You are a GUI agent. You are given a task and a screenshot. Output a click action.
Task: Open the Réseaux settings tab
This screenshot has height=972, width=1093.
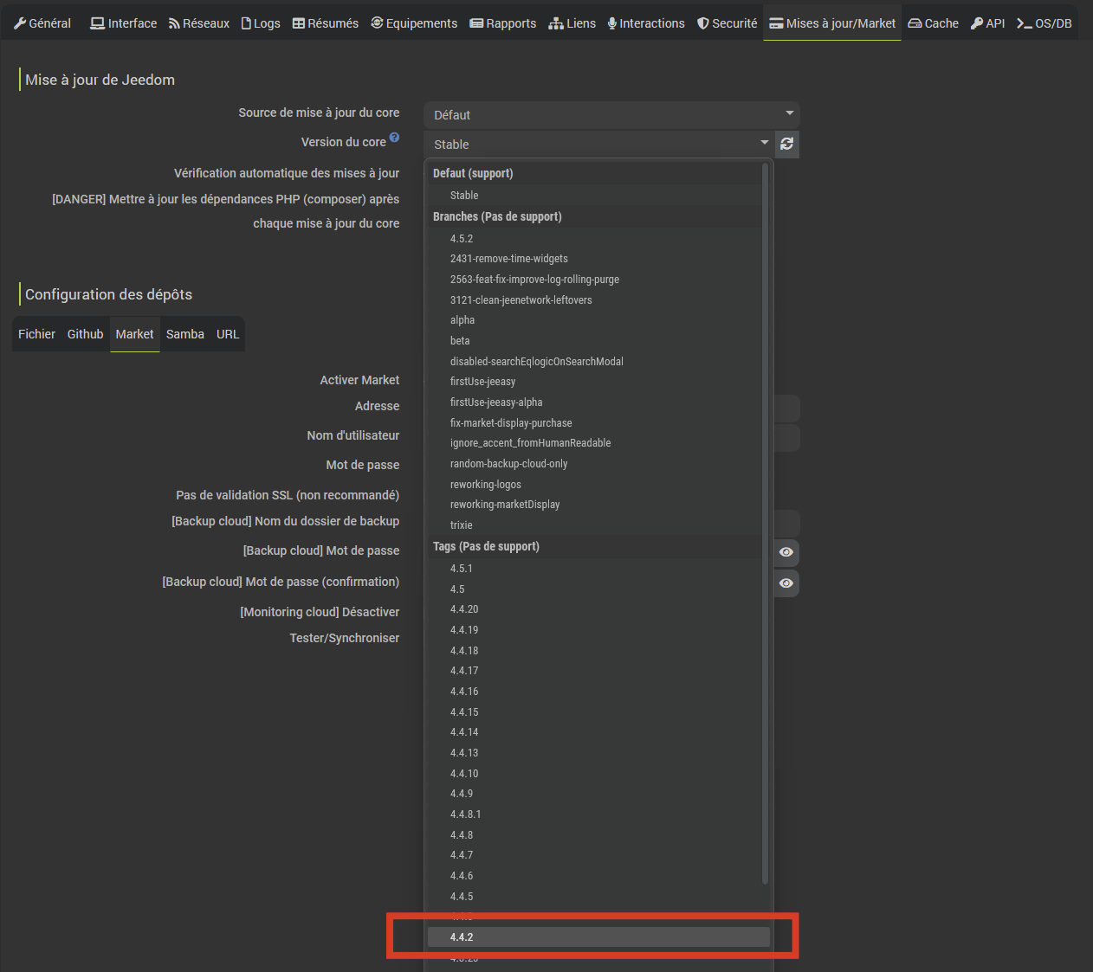198,23
